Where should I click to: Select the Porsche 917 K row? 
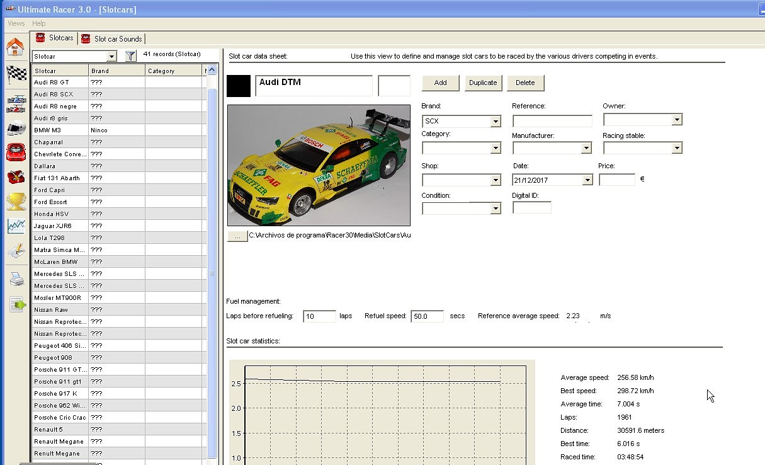[119, 394]
